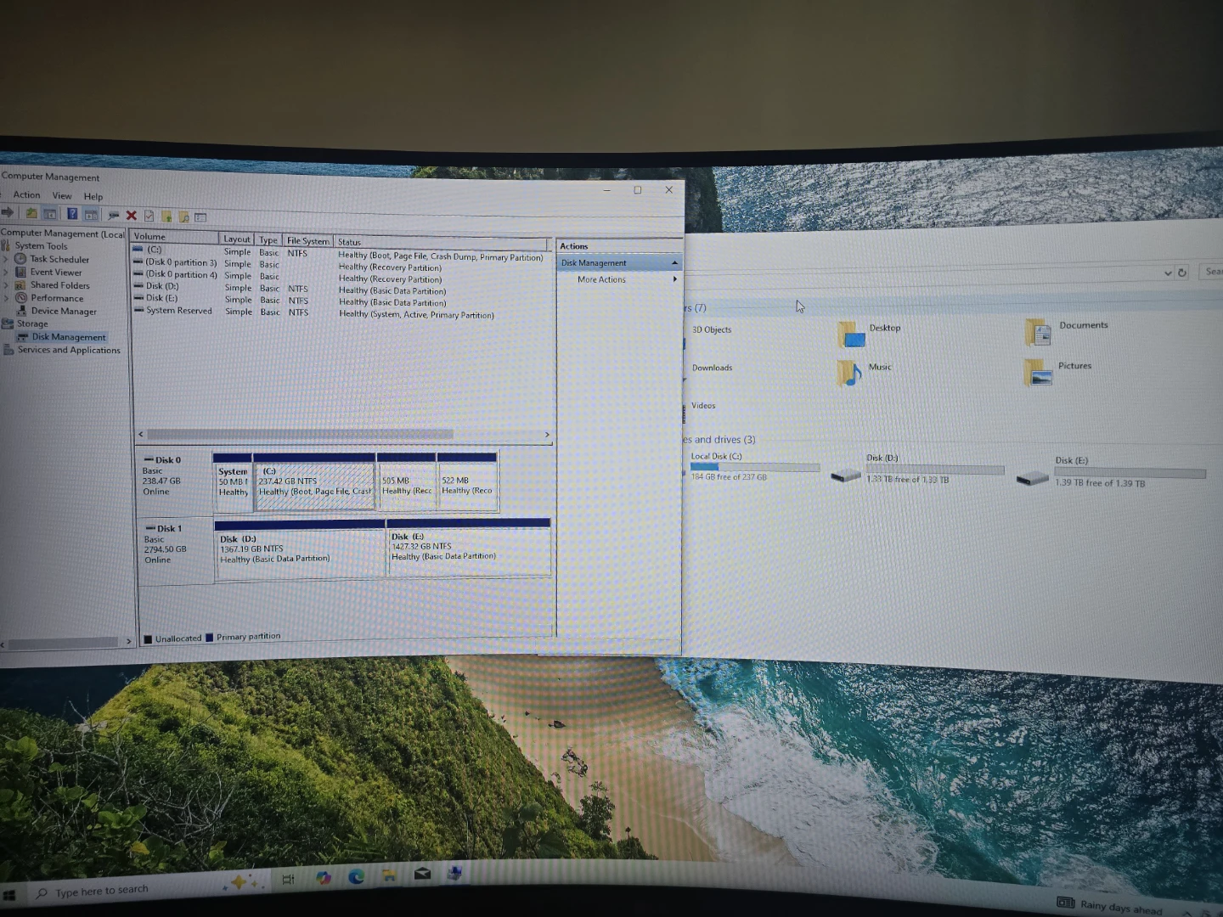Viewport: 1223px width, 917px height.
Task: Click the forward arrow toolbar icon
Action: (x=8, y=212)
